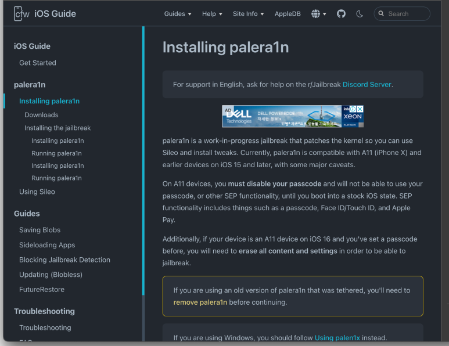The width and height of the screenshot is (449, 346).
Task: Expand the Site Info menu
Action: (248, 14)
